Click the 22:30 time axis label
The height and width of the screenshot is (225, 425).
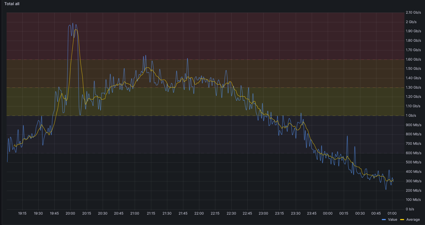point(231,213)
